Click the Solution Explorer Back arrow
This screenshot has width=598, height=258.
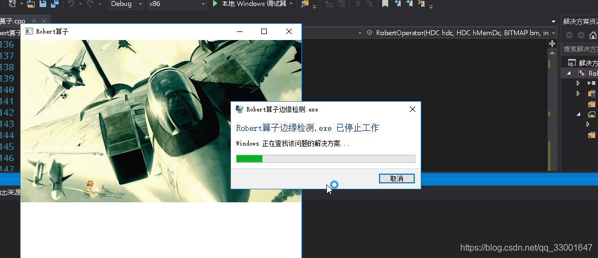569,35
